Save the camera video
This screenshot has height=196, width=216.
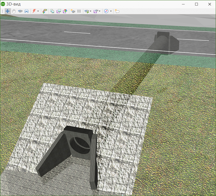(96, 11)
